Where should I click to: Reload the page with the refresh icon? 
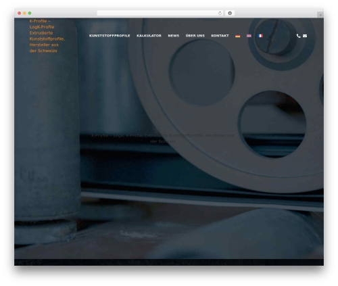tap(220, 13)
